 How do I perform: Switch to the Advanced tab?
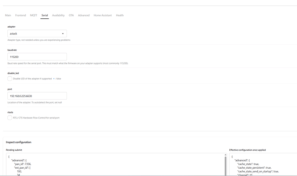[84, 15]
